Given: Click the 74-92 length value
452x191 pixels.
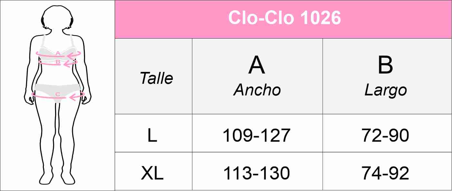Looking at the screenshot, I should pyautogui.click(x=386, y=174).
